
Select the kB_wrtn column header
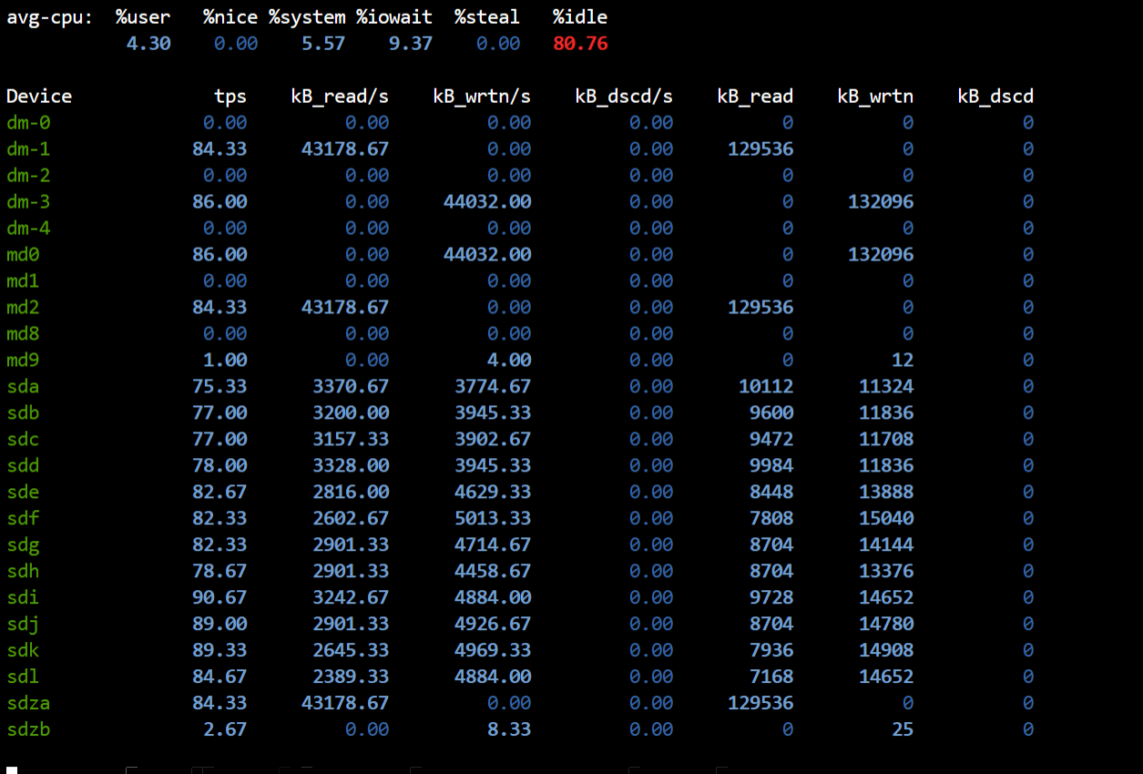click(x=875, y=97)
